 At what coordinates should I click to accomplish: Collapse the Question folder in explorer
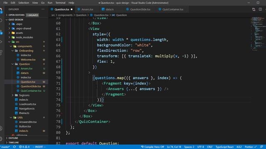(25, 64)
